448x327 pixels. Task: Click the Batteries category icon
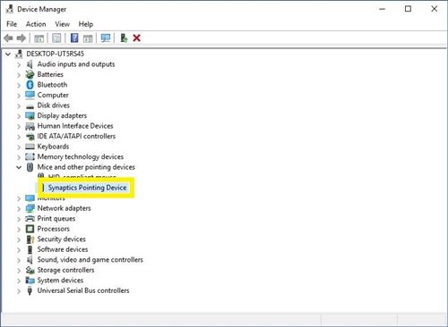(x=30, y=74)
